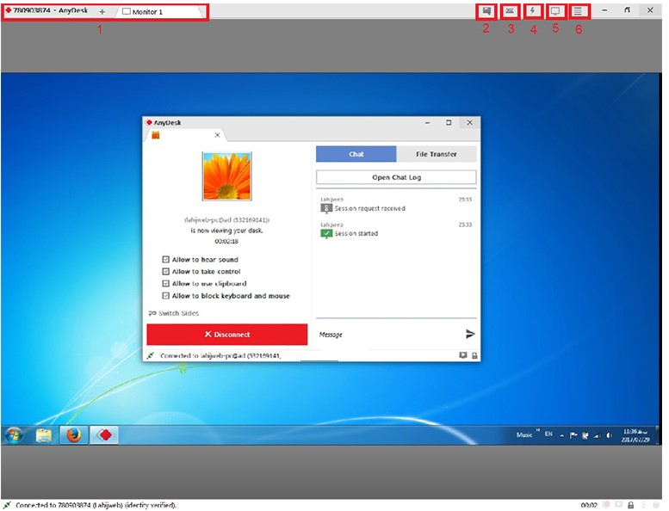Open the lightning Actions menu icon
The width and height of the screenshot is (669, 511).
point(532,11)
